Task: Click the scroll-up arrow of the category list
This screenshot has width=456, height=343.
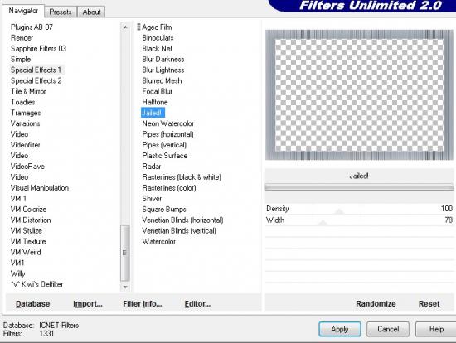Action: click(x=125, y=27)
